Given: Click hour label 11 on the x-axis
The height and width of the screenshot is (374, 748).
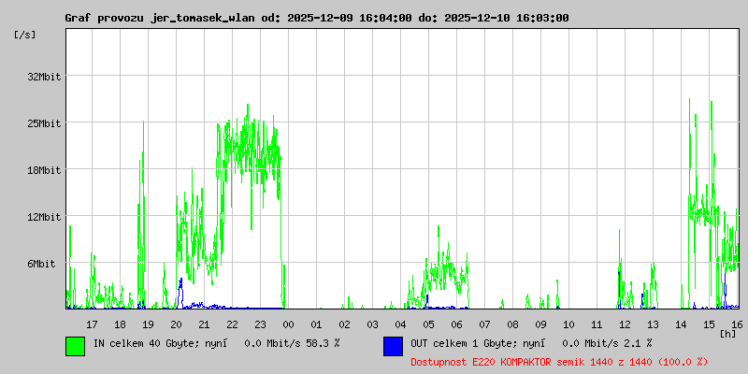Looking at the screenshot, I should (597, 324).
